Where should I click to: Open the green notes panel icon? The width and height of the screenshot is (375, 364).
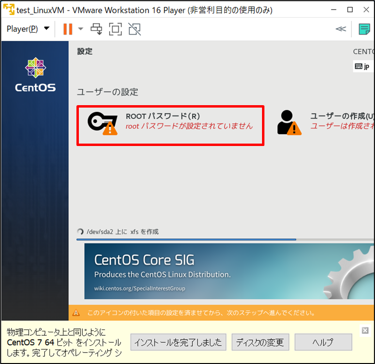coord(364,29)
